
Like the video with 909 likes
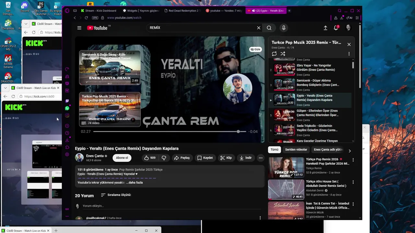point(150,158)
